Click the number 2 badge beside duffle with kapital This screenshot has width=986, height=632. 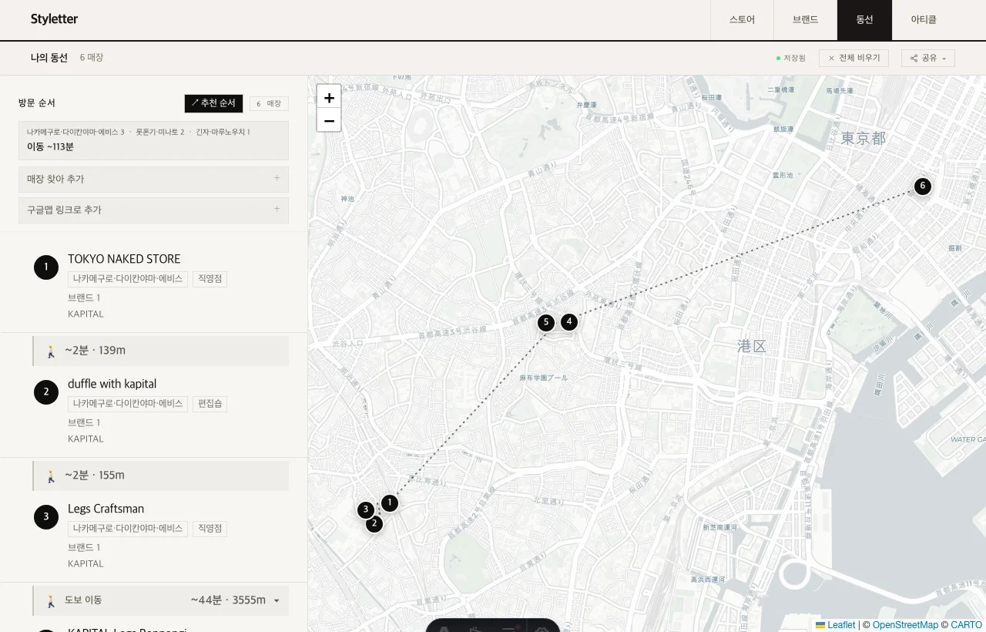click(x=46, y=392)
